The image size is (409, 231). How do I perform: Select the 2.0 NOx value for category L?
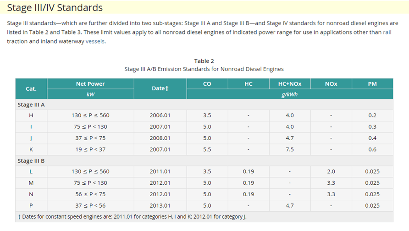(x=331, y=172)
